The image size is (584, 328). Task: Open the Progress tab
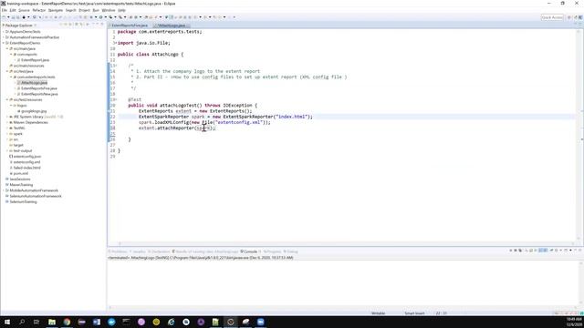pos(272,251)
